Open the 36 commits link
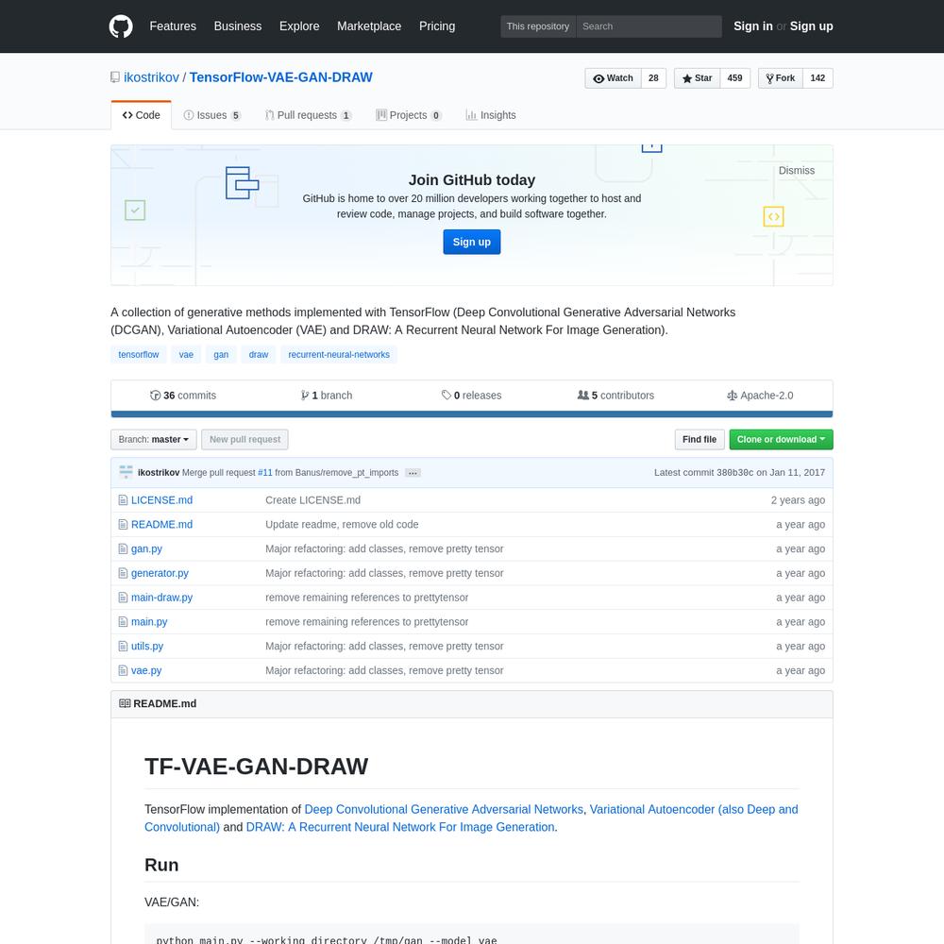This screenshot has height=944, width=944. (183, 396)
